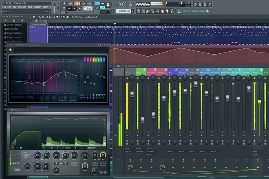
Task: Open the PATTERNS menu
Action: (22, 7)
